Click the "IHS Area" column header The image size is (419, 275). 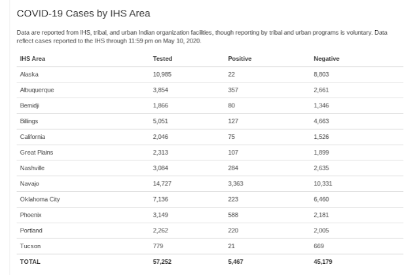(33, 59)
